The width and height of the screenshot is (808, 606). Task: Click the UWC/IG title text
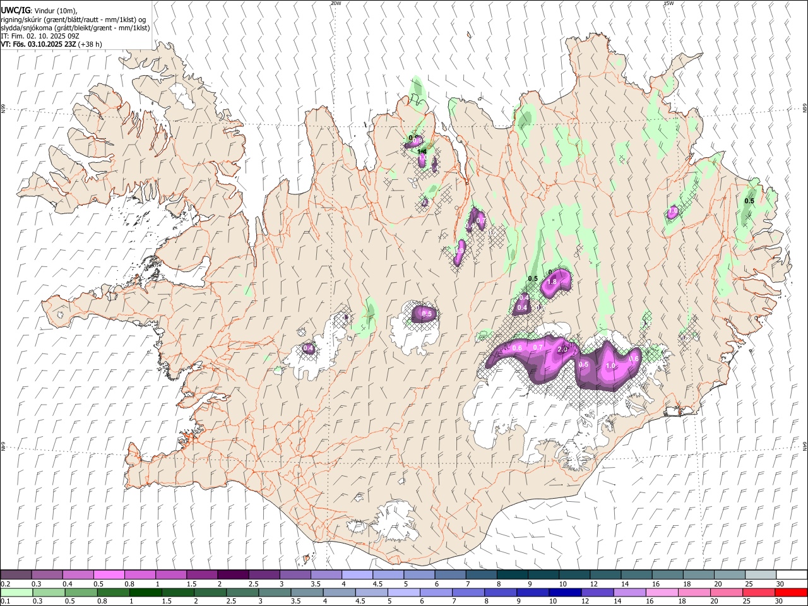coord(15,10)
